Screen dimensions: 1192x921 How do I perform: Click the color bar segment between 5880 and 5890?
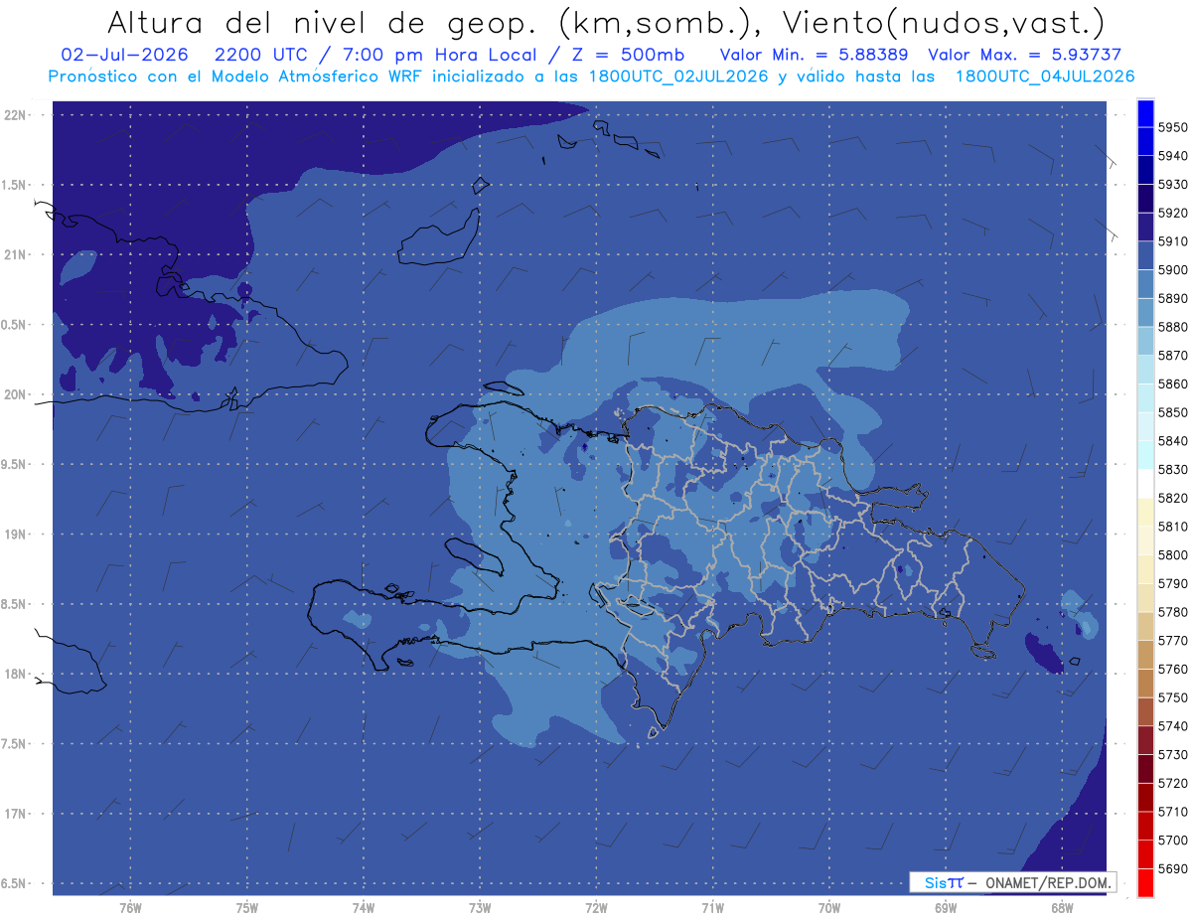click(x=1145, y=312)
